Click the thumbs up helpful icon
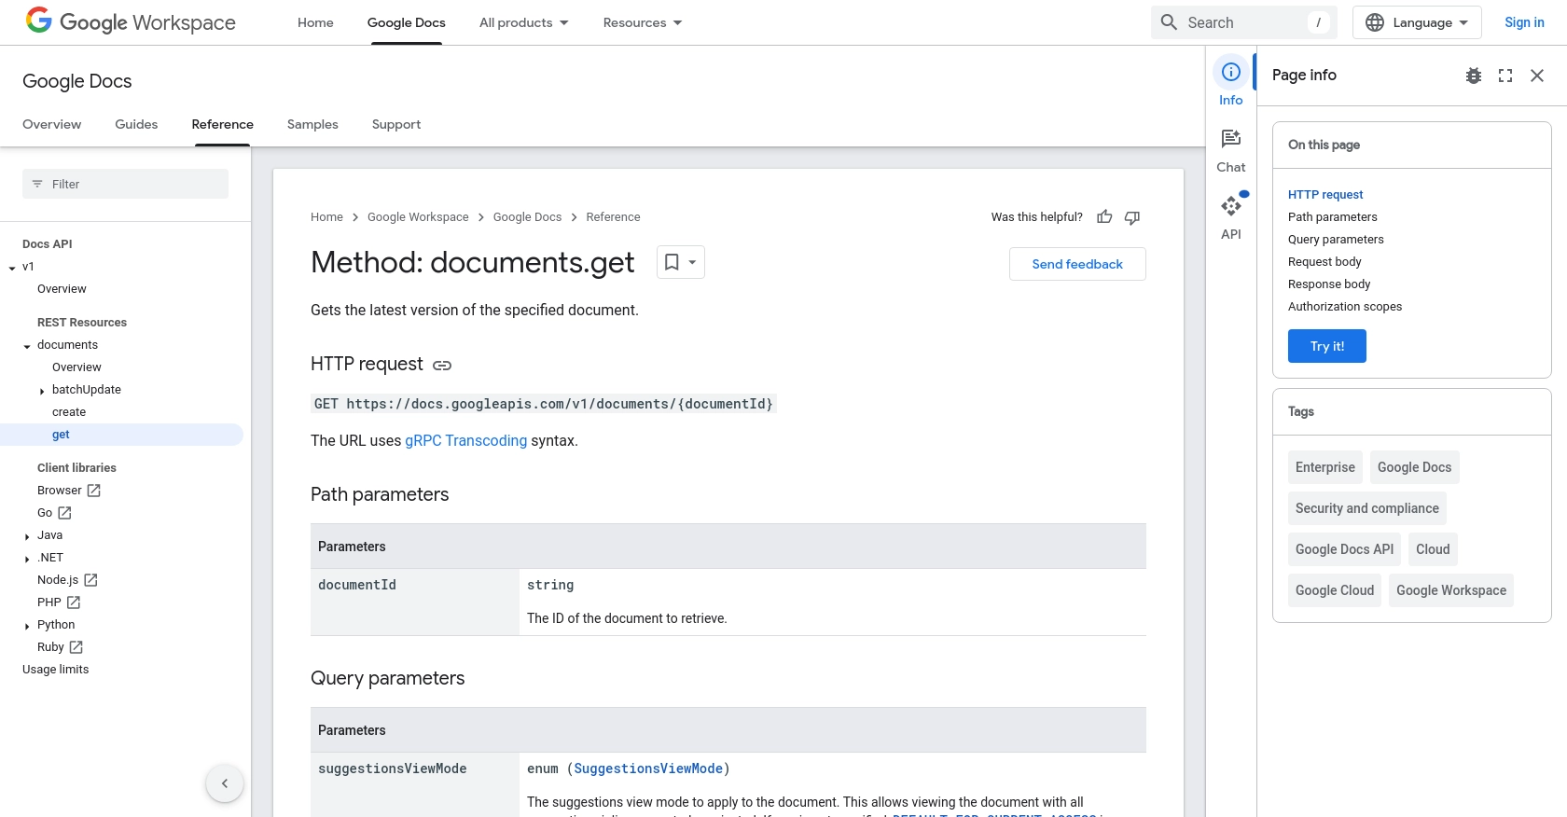The height and width of the screenshot is (817, 1567). (x=1104, y=217)
